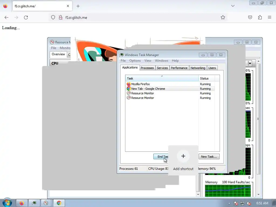This screenshot has height=207, width=276.
Task: Switch to the Networking tab
Action: coord(198,68)
